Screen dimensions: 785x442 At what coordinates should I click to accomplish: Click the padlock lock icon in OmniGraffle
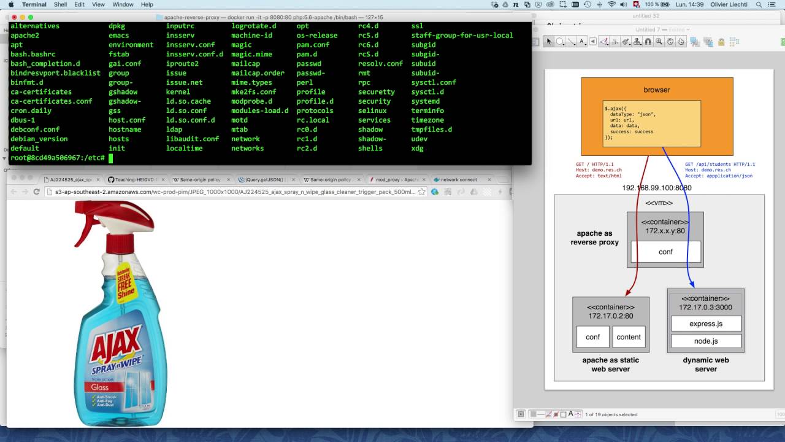point(721,42)
